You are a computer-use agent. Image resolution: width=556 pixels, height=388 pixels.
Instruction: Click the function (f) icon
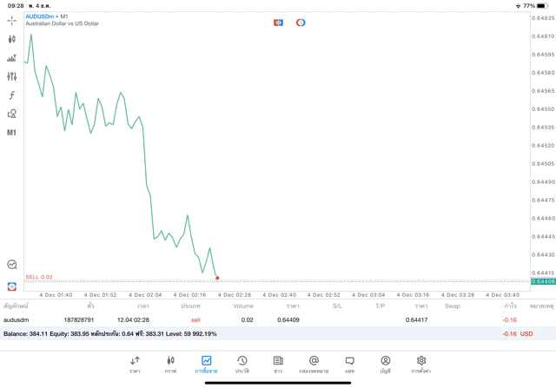pyautogui.click(x=12, y=95)
